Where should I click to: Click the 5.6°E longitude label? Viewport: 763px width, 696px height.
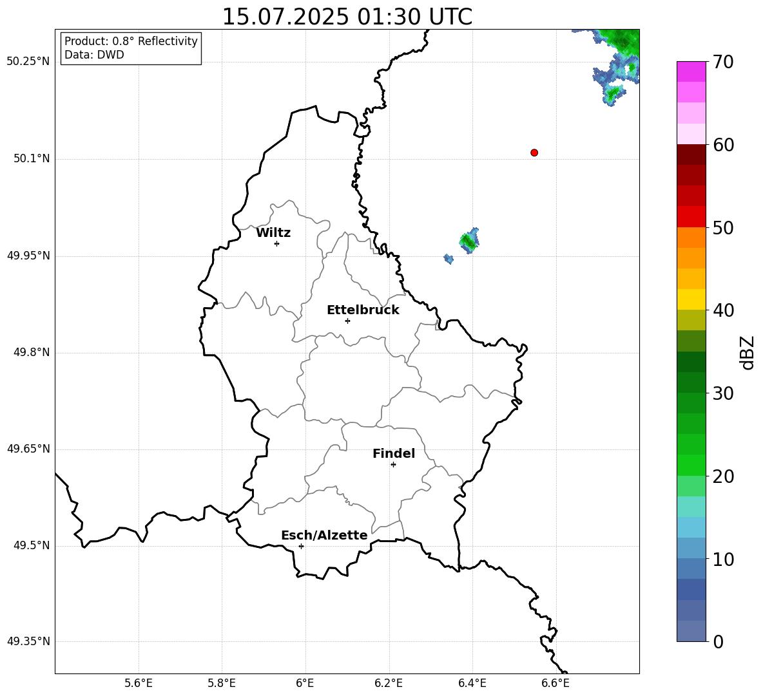[139, 683]
